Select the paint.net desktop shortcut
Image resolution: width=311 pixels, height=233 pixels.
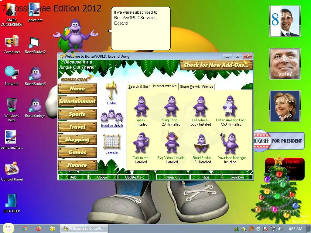(x=35, y=12)
